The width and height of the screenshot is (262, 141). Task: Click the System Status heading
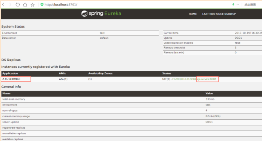[13, 27]
